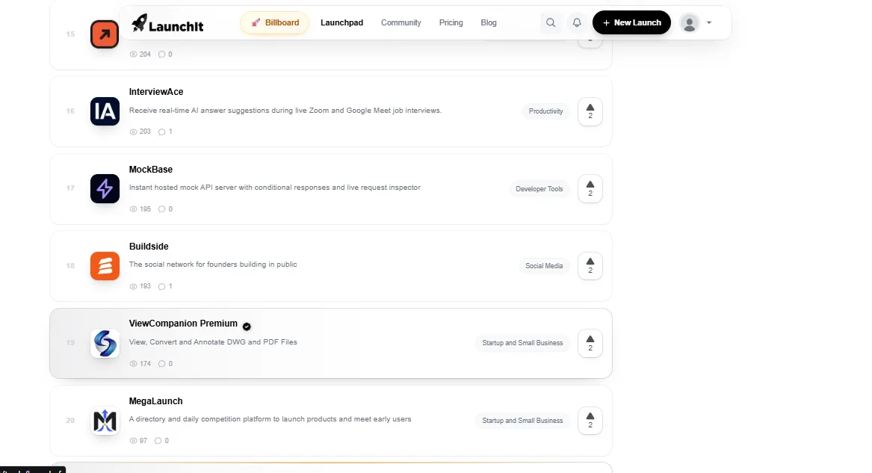872x473 pixels.
Task: Open the InterviewAce logo thumbnail
Action: pyautogui.click(x=105, y=111)
